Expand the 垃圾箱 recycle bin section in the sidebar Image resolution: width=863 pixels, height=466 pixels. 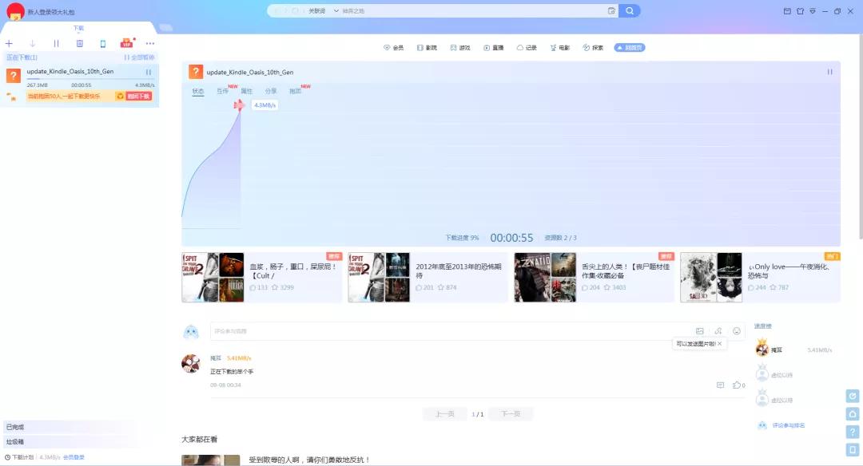point(69,442)
